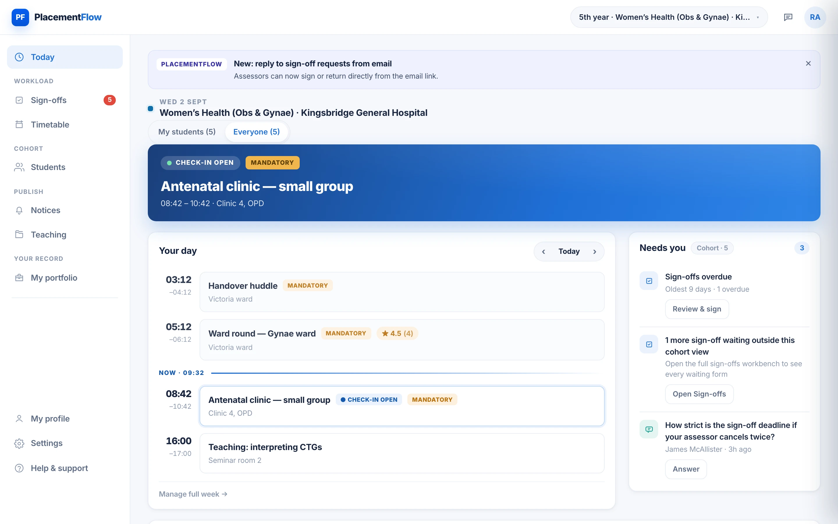Click the Sign-offs overdue card icon

(x=649, y=281)
